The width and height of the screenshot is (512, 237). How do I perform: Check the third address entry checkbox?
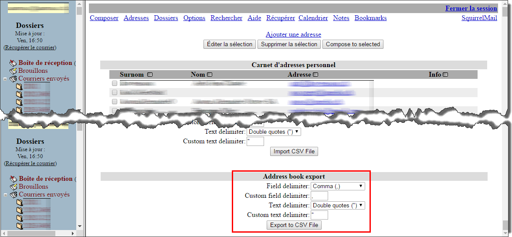click(115, 102)
